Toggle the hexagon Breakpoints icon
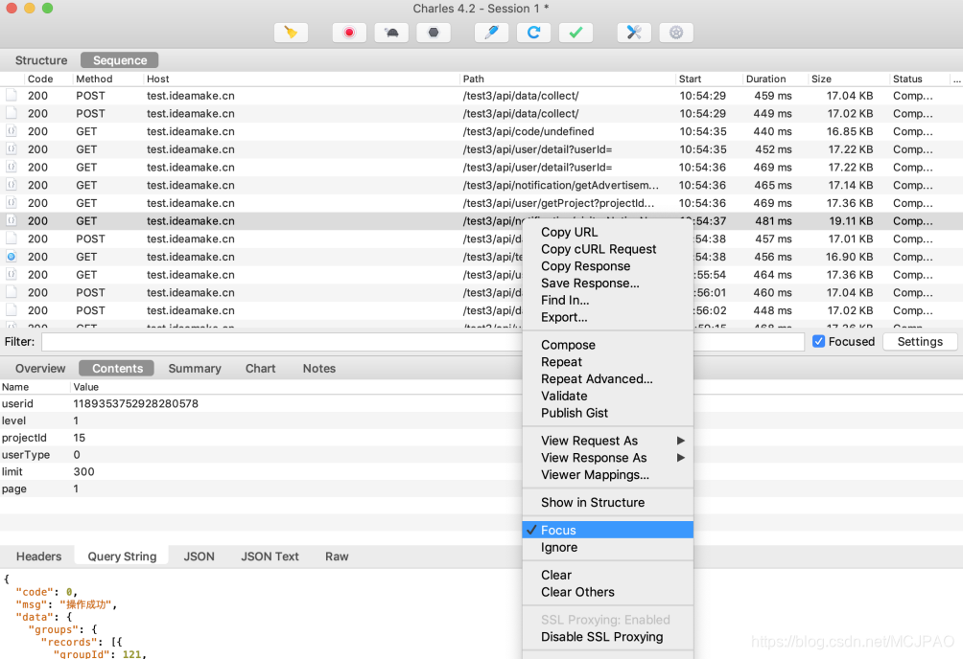Viewport: 963px width, 659px height. pos(434,33)
